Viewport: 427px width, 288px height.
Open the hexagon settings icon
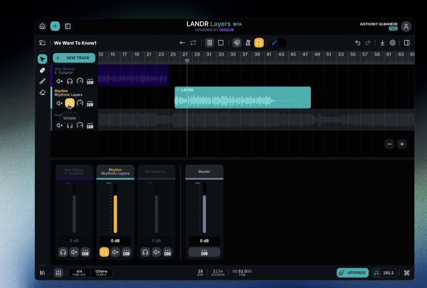pyautogui.click(x=392, y=43)
